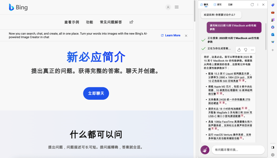
Task: Click the Apple M2 芯片 bullet text
Action: tap(230, 90)
